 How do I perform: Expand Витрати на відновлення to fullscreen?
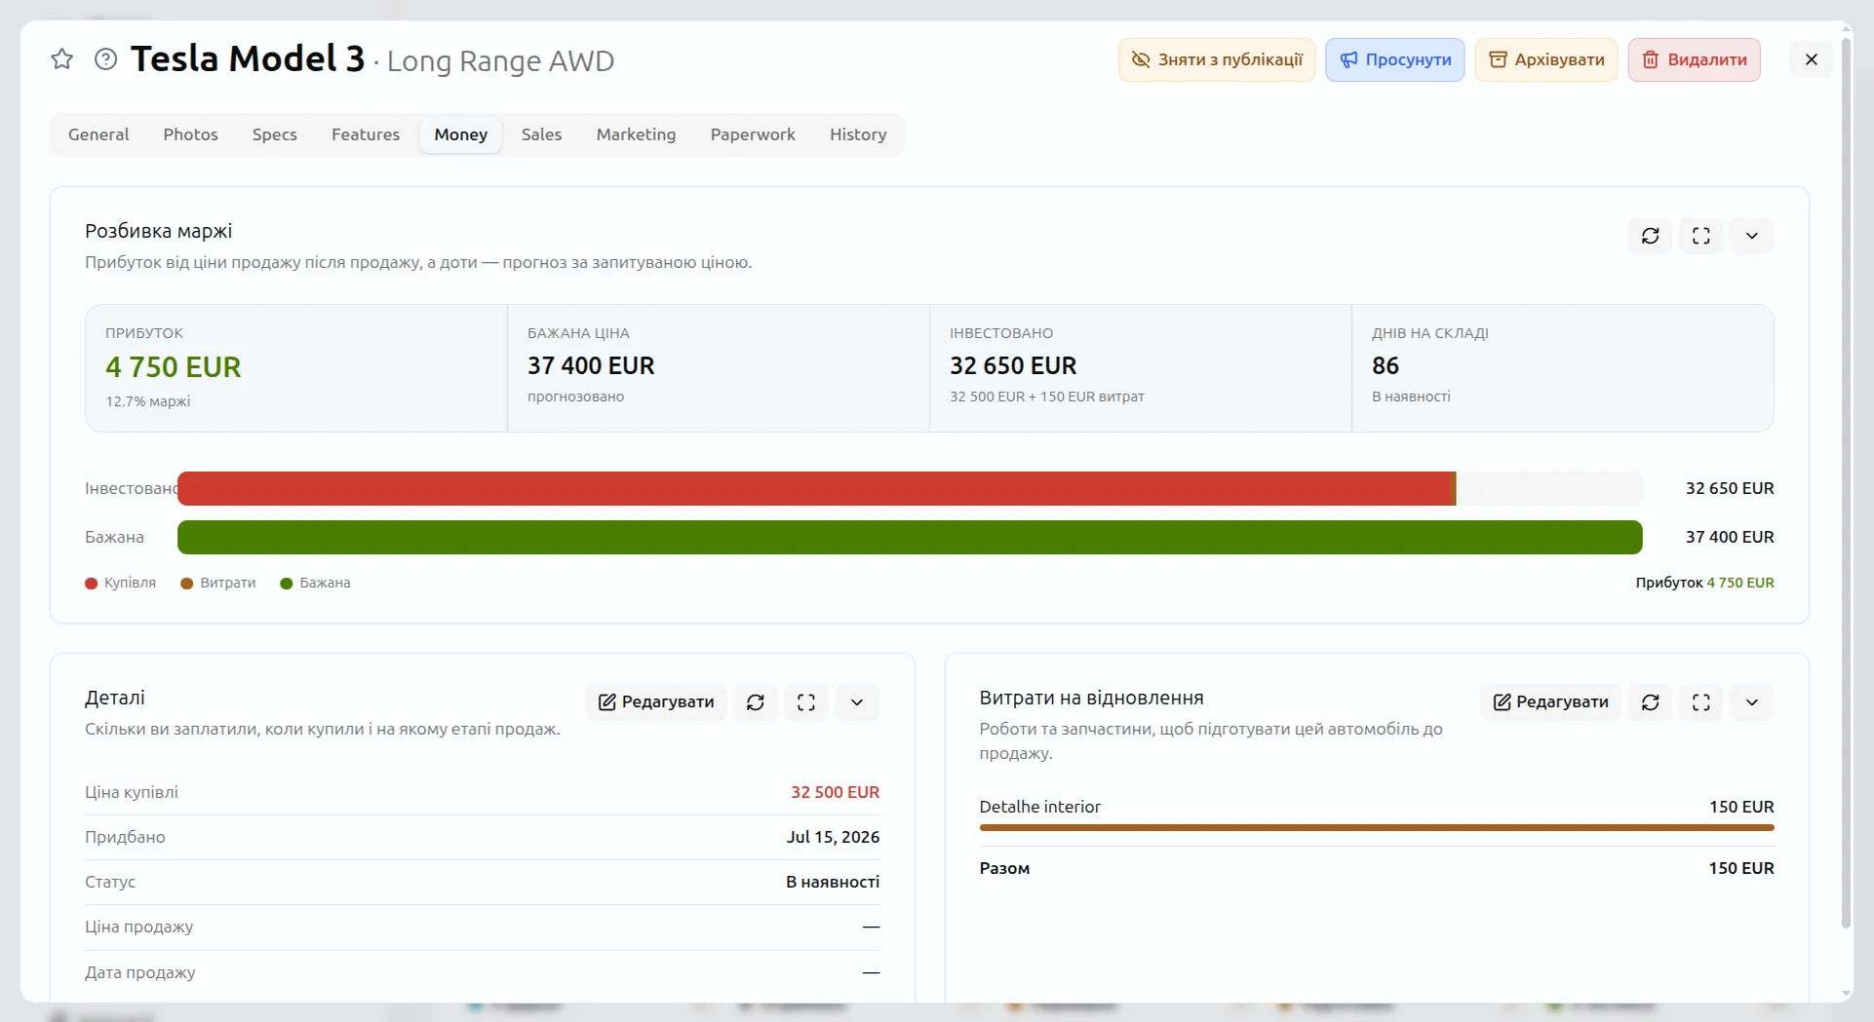tap(1701, 702)
